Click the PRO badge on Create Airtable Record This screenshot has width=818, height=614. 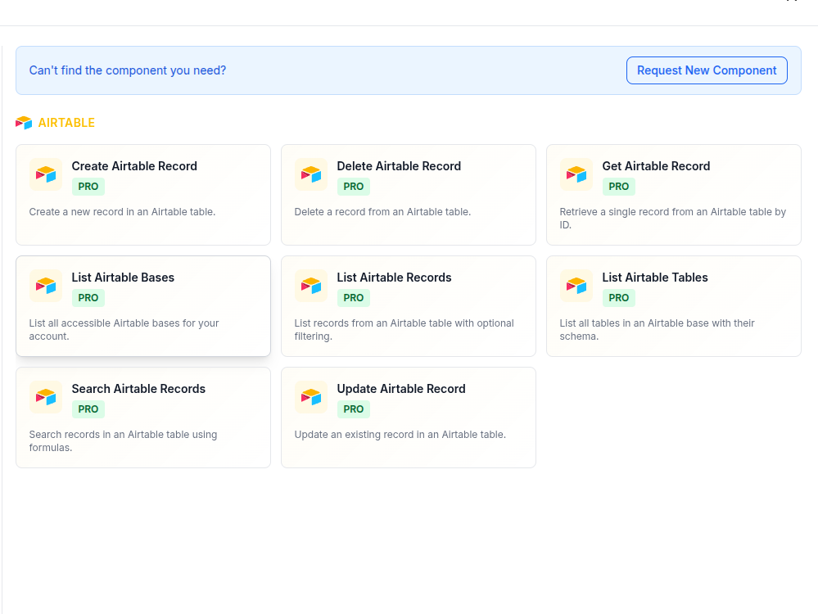[x=88, y=187]
